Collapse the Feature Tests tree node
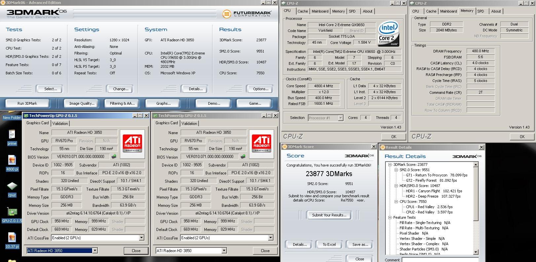Viewport: 536px width, 262px height. tap(390, 217)
